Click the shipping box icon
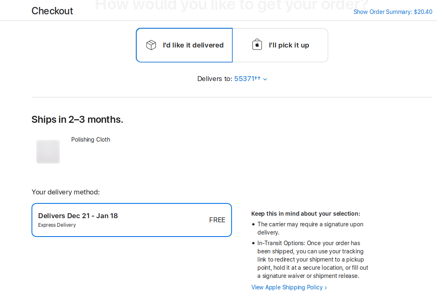437x300 pixels. [151, 45]
